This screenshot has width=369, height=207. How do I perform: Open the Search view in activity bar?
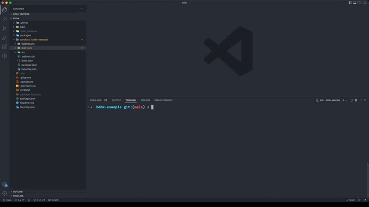click(x=4, y=19)
